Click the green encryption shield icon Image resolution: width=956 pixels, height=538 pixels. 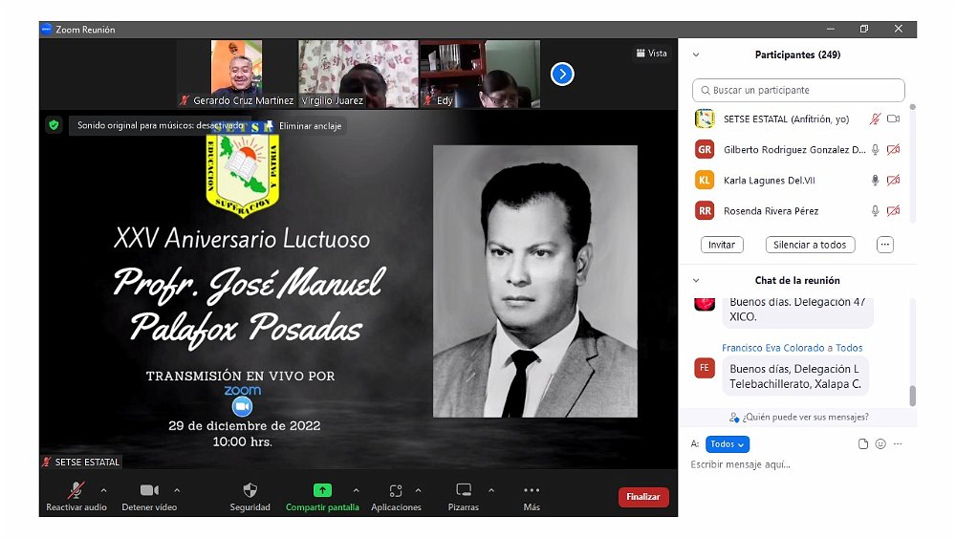(x=54, y=124)
